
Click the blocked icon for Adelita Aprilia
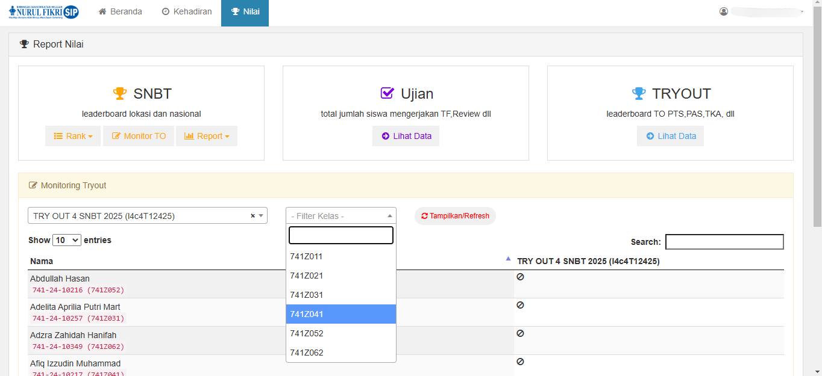[520, 305]
